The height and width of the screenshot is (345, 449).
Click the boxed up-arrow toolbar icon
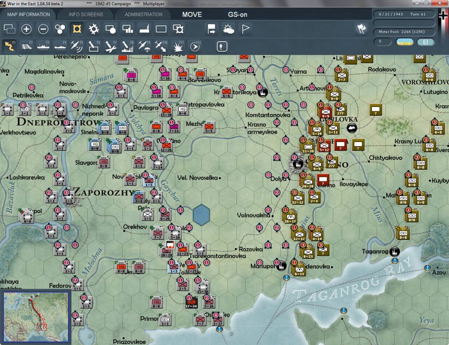pyautogui.click(x=222, y=46)
